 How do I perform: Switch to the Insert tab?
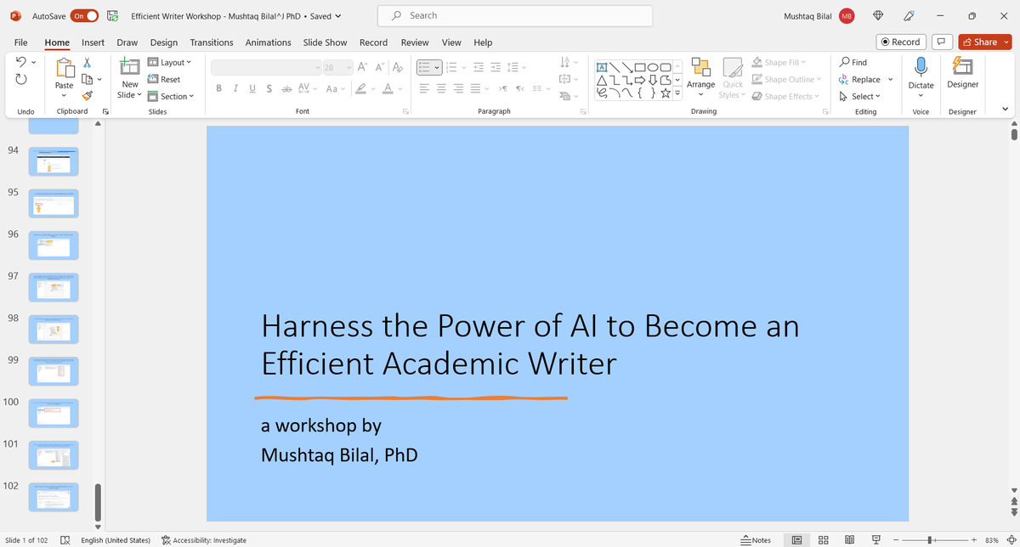point(93,42)
